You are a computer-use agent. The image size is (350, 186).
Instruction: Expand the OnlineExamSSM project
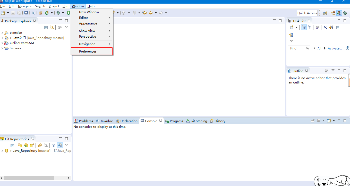point(2,43)
